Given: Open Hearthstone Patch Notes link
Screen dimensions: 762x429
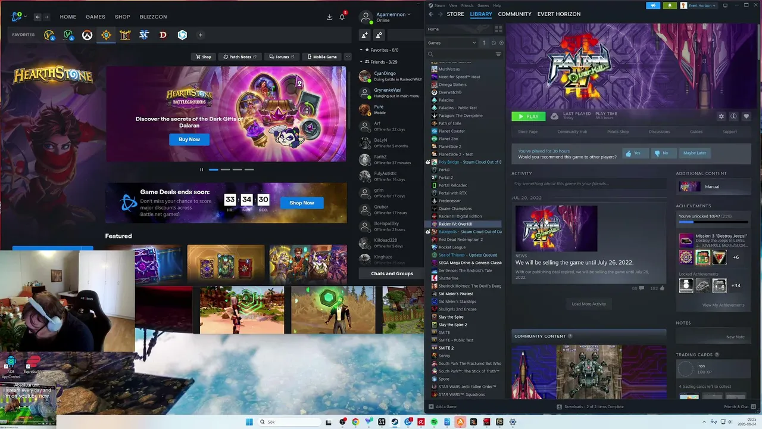Looking at the screenshot, I should tap(239, 57).
